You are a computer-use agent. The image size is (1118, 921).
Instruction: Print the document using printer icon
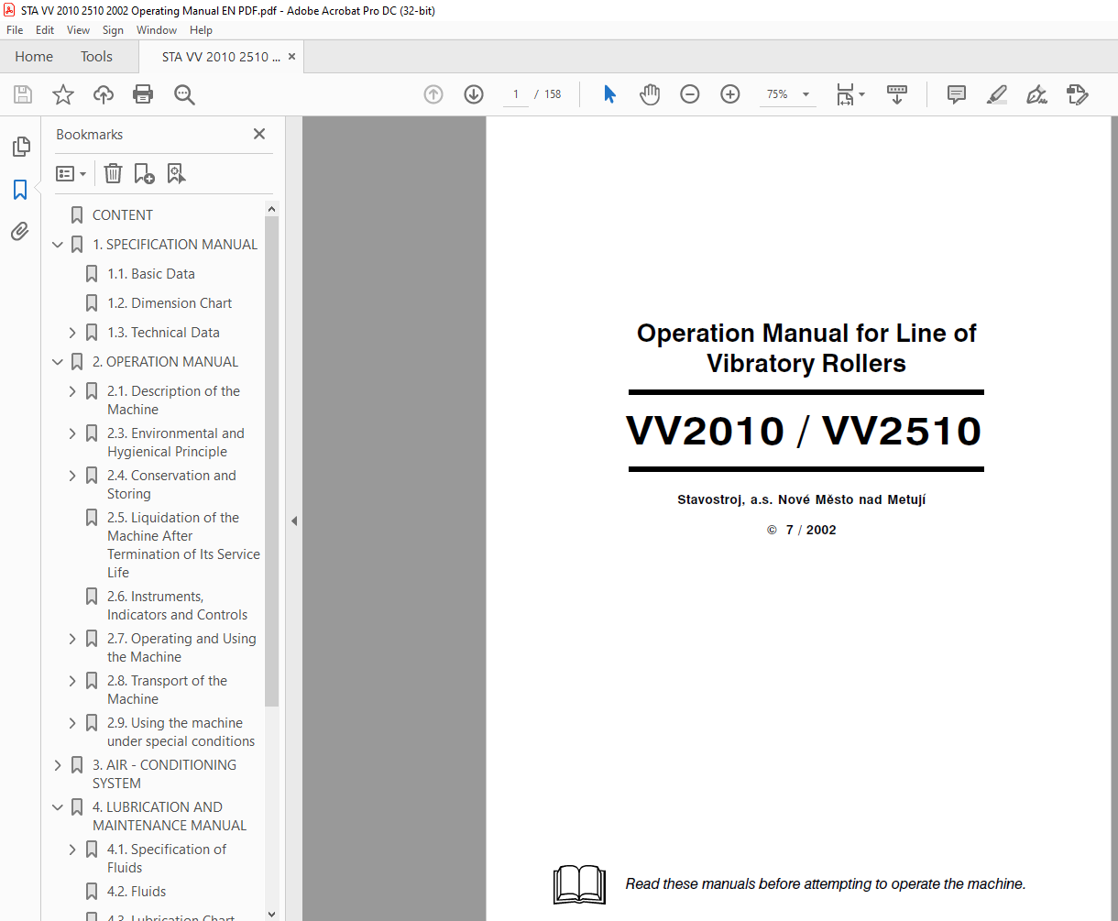tap(143, 94)
